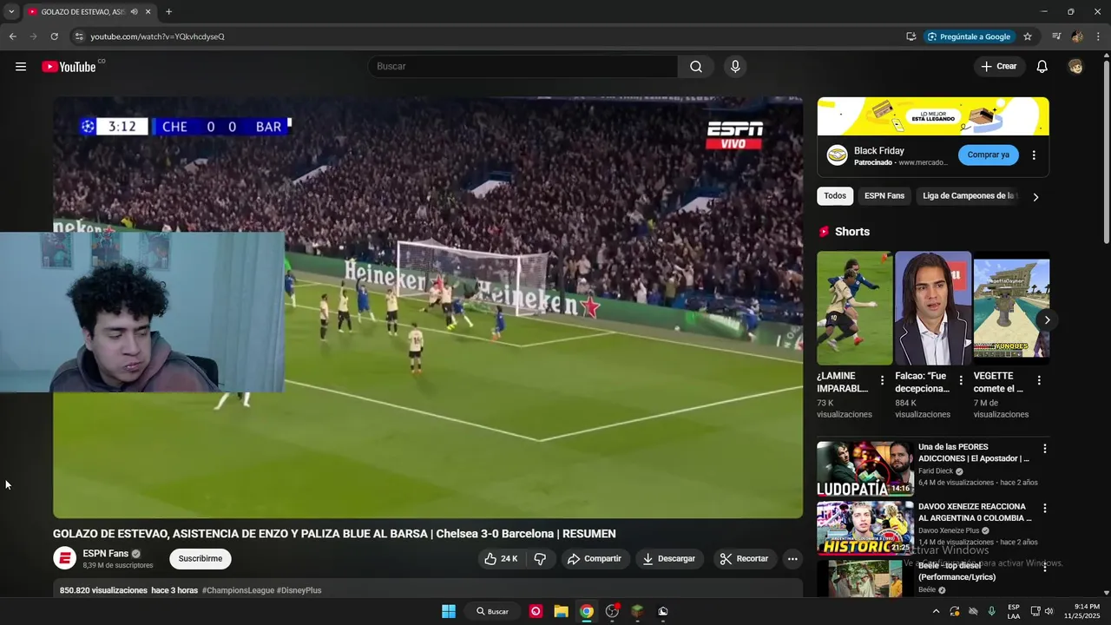The image size is (1111, 625).
Task: Select the ESPN Fans filter chip
Action: (x=884, y=196)
